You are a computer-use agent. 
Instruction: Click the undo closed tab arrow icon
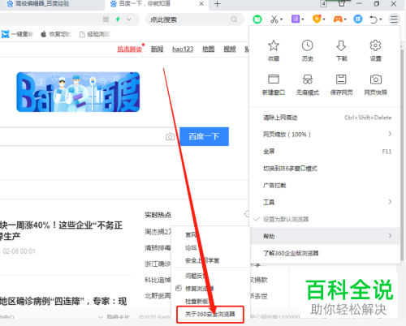[x=374, y=19]
